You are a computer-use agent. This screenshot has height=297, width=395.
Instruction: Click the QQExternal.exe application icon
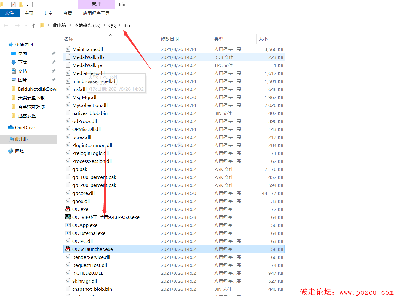tap(68, 233)
